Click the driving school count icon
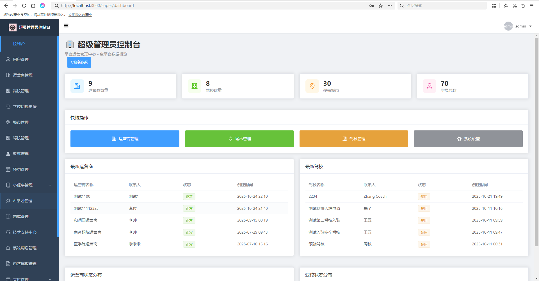Viewport: 539px width, 281px height. point(195,86)
